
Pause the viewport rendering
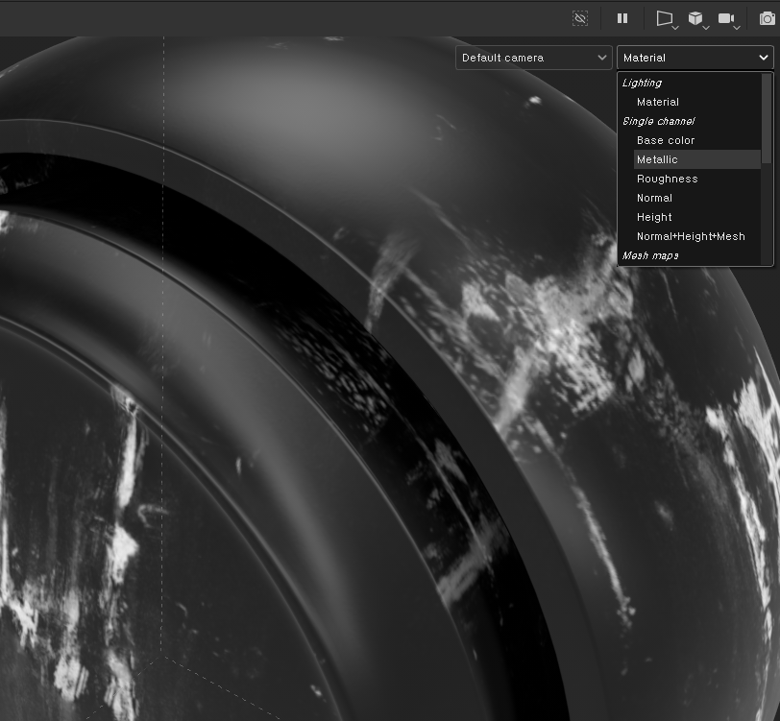(x=622, y=18)
